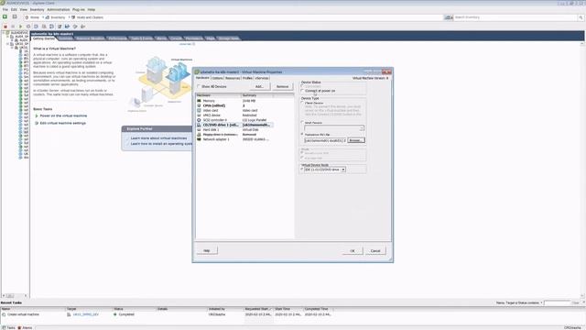Click the SCSI controller 0 icon
Viewport: 586px width, 330px height.
(199, 120)
